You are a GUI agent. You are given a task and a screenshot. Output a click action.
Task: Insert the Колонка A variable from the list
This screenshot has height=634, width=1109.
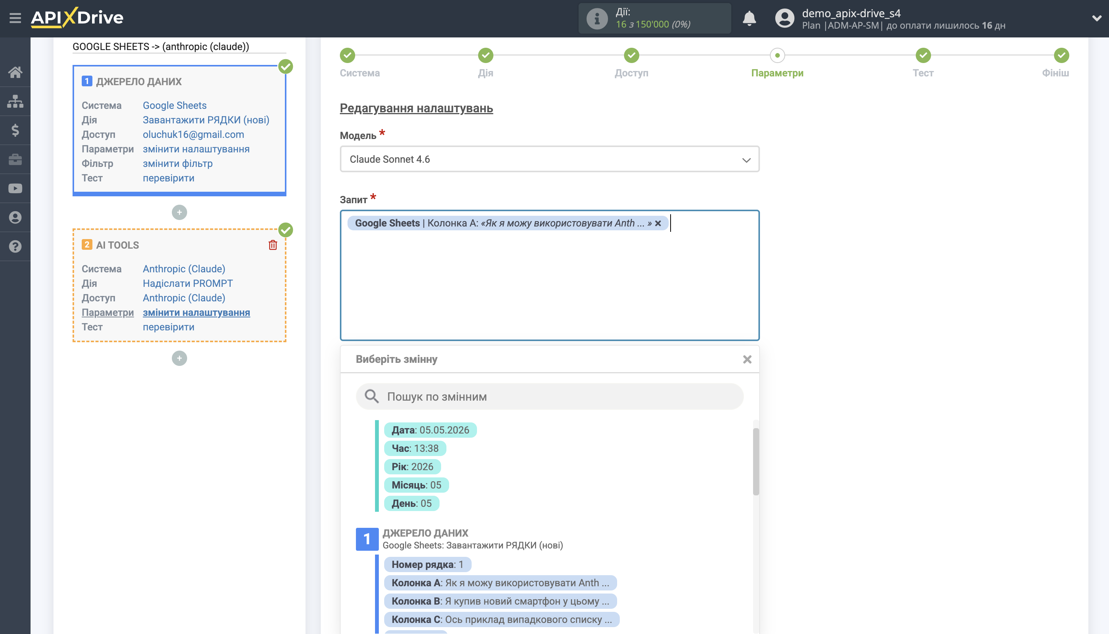tap(500, 583)
